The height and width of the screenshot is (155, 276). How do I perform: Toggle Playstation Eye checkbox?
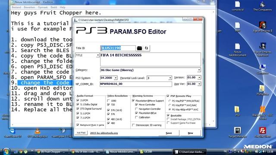(136, 113)
